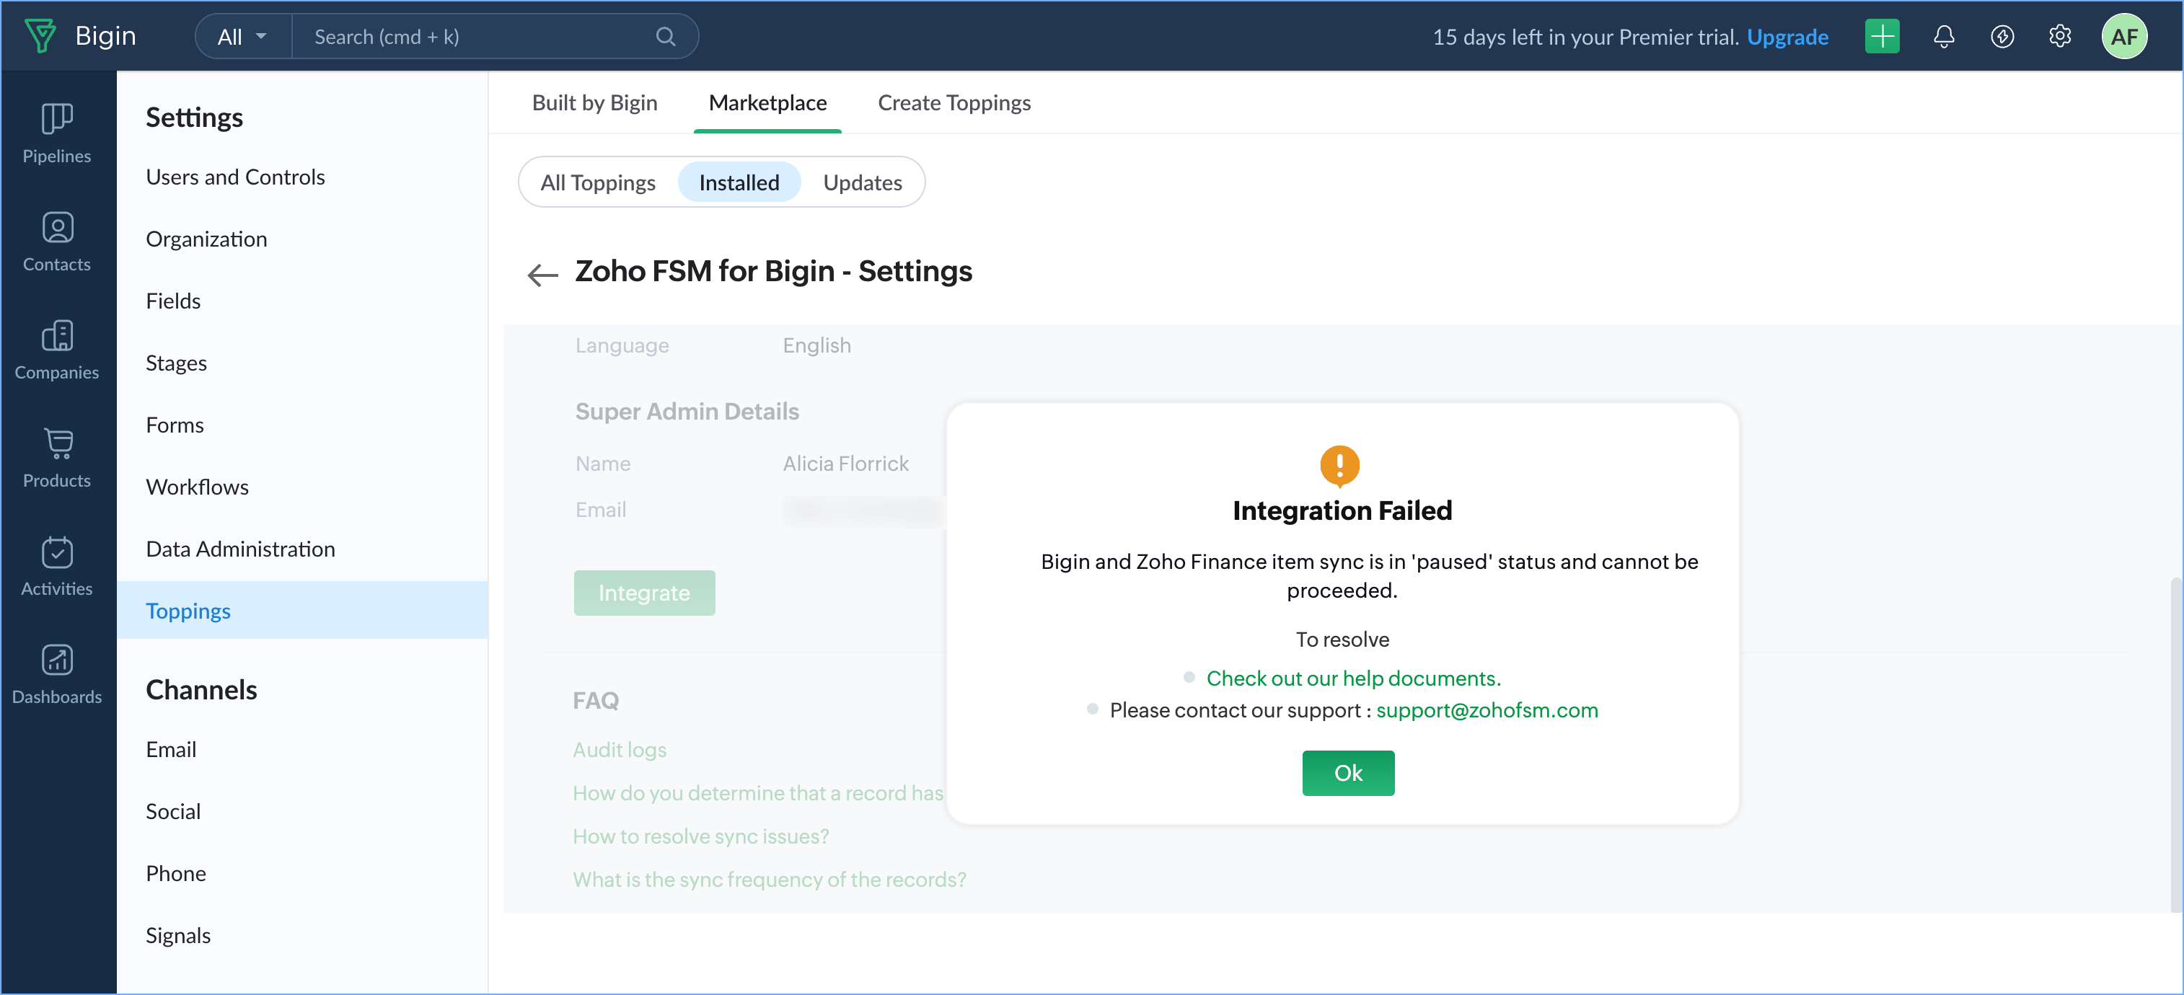This screenshot has width=2184, height=995.
Task: Open the settings gear icon
Action: click(2059, 37)
